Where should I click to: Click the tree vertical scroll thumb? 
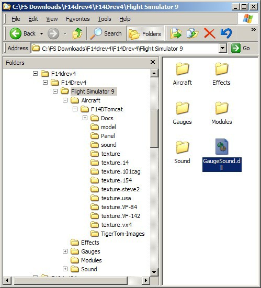pyautogui.click(x=154, y=129)
